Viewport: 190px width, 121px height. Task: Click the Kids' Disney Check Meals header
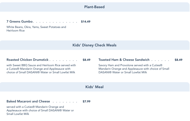[94, 45]
